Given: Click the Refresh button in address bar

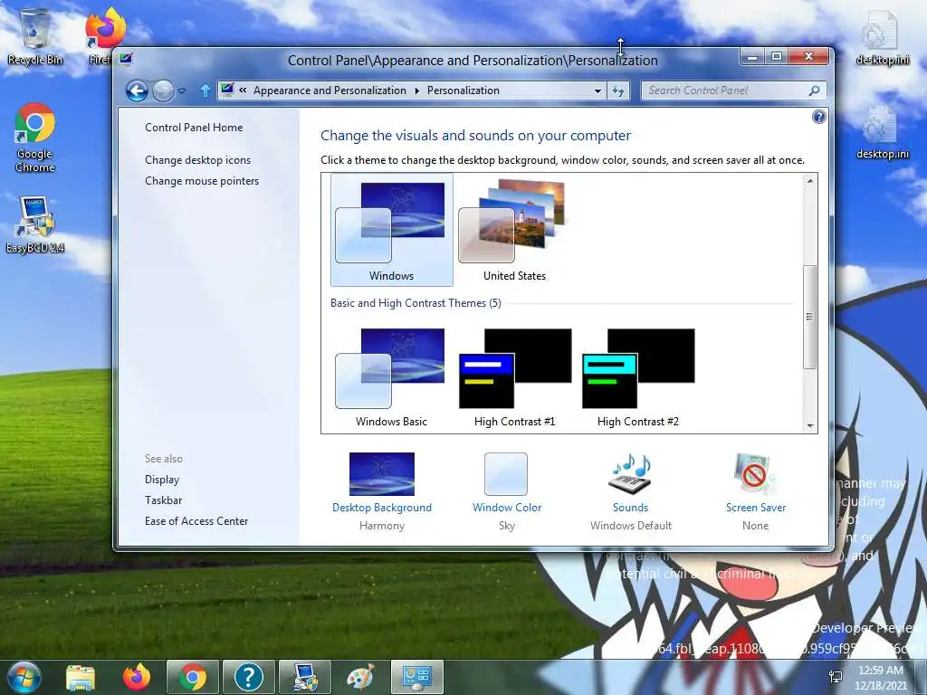Looking at the screenshot, I should pos(617,91).
